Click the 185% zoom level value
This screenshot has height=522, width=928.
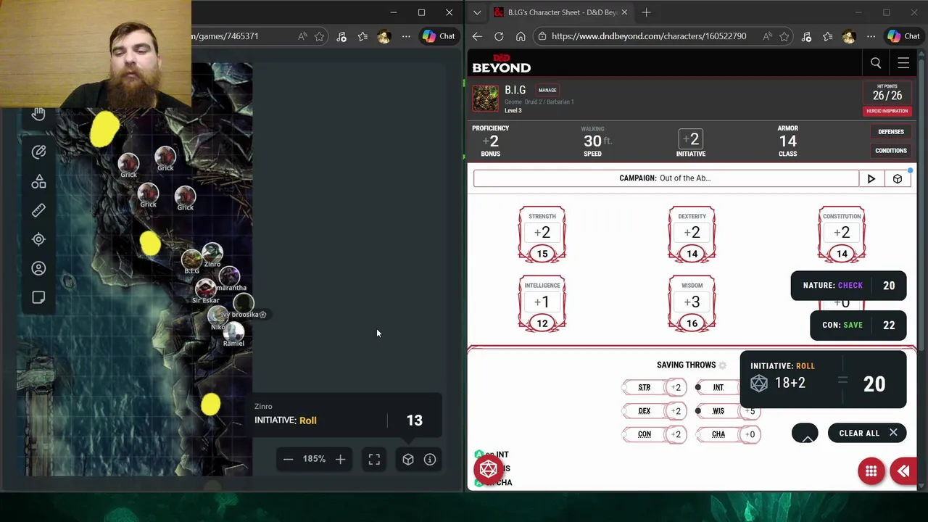pyautogui.click(x=314, y=459)
